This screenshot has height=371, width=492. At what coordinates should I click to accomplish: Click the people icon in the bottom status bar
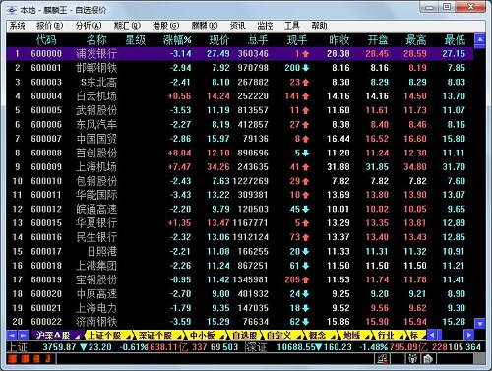pos(412,359)
